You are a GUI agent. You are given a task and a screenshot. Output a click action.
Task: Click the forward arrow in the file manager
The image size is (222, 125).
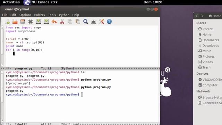point(202,16)
